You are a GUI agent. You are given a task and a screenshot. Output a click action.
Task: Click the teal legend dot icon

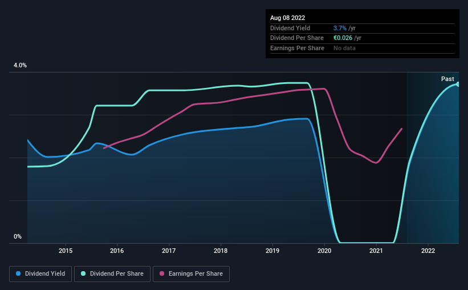[84, 274]
